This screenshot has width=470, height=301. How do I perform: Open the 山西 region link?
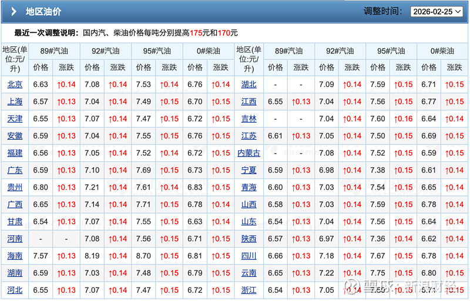(249, 204)
